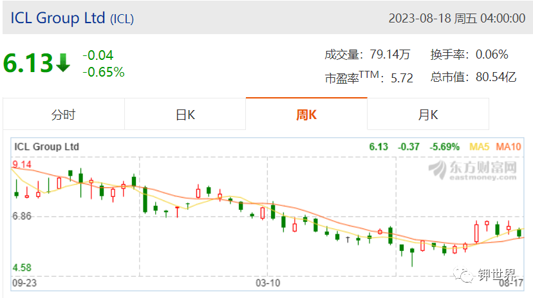Click the green down arrow beside 6.13
The height and width of the screenshot is (298, 533).
click(63, 63)
